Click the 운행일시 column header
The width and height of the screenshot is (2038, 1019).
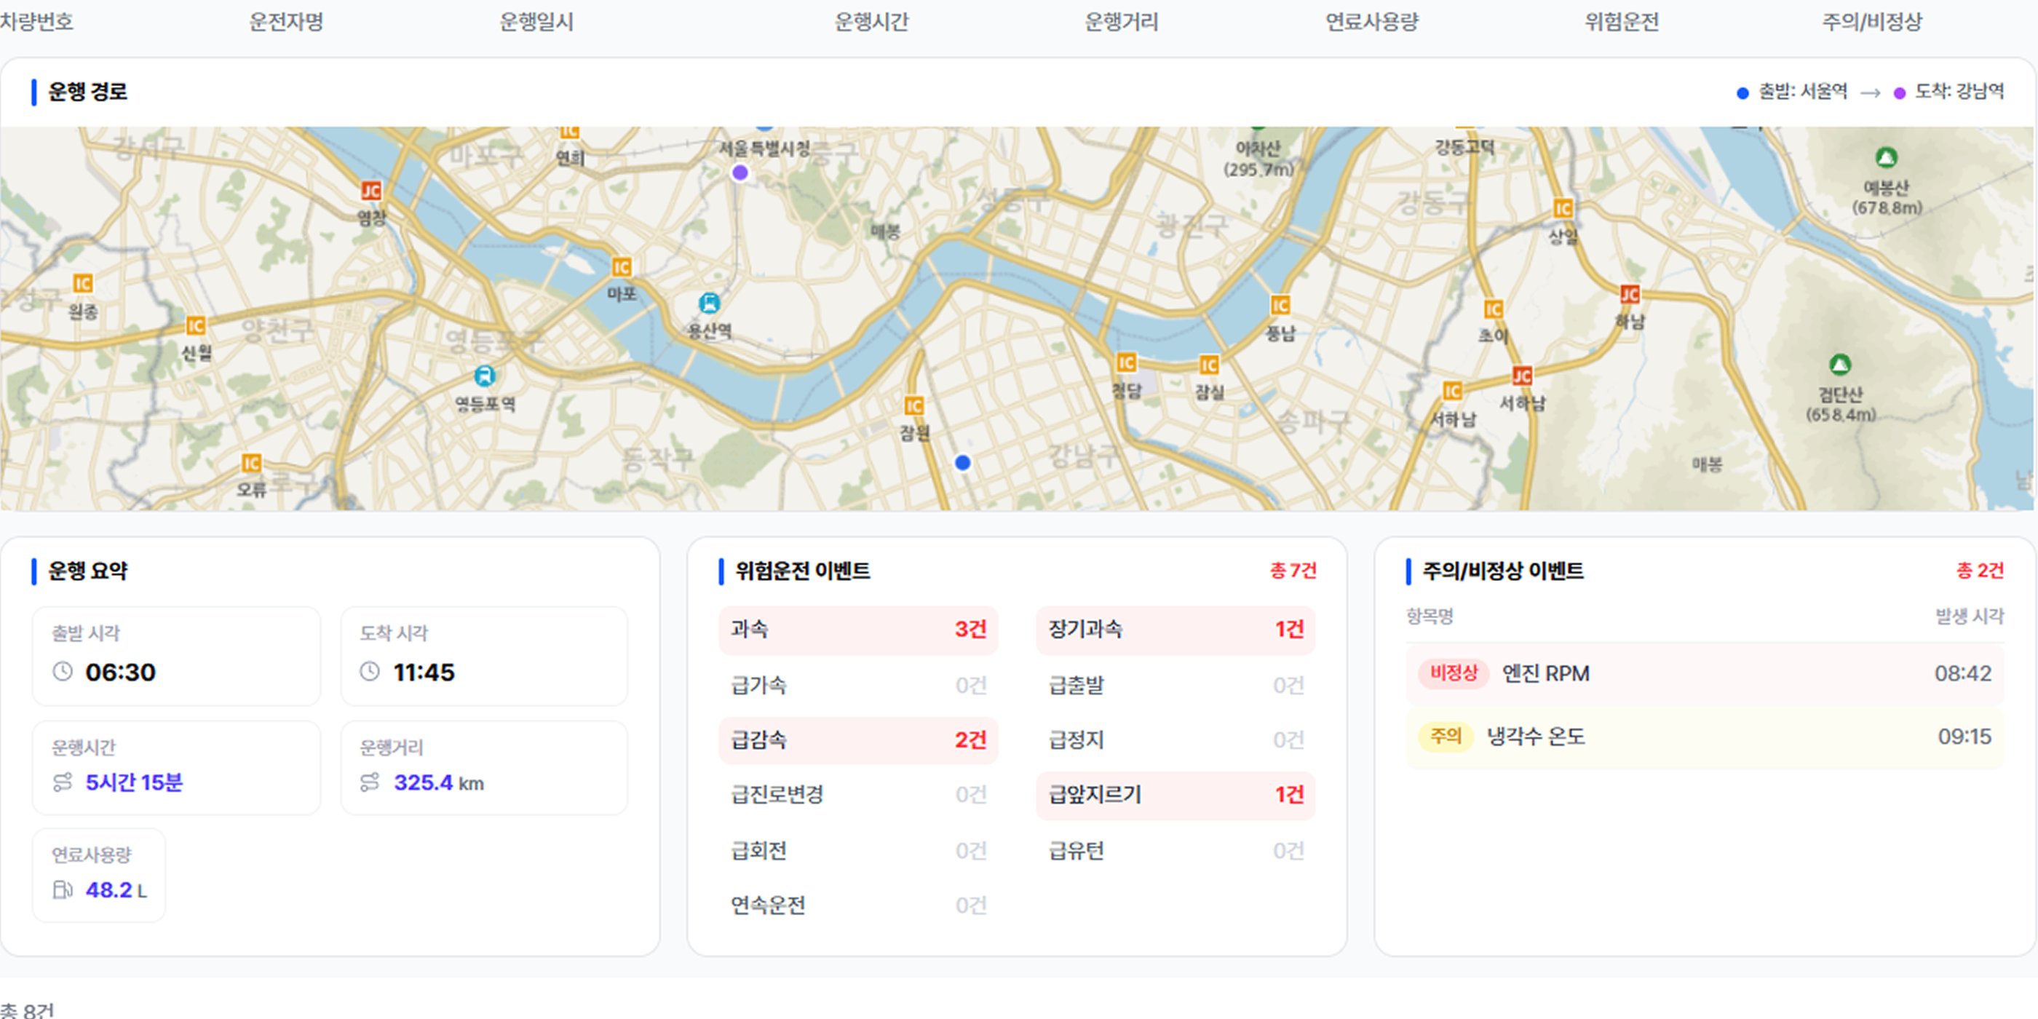(536, 21)
